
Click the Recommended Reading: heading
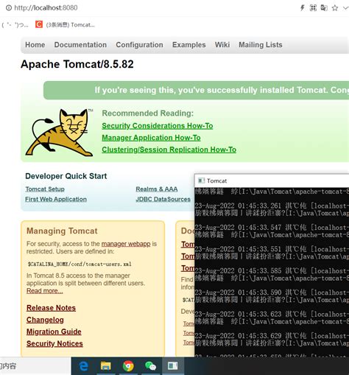coord(148,113)
